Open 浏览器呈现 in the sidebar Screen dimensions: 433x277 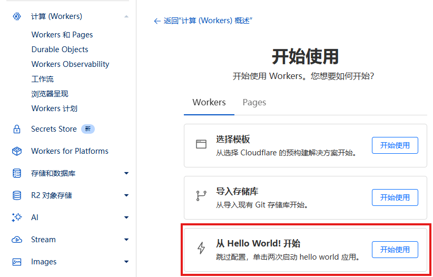(x=50, y=94)
